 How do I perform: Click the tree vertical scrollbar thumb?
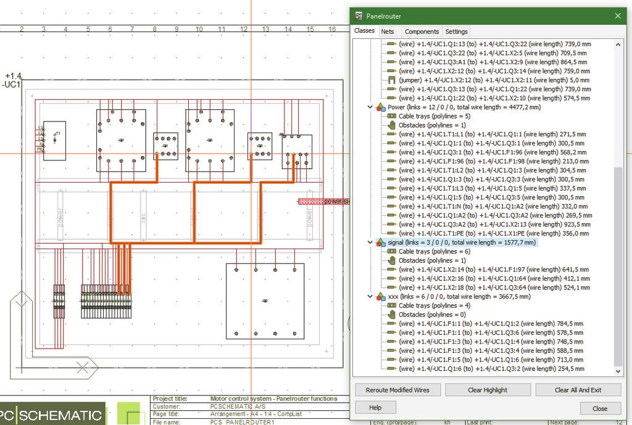coord(618,266)
